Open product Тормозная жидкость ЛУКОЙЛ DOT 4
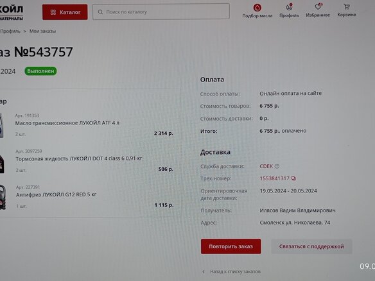The height and width of the screenshot is (281, 375). pyautogui.click(x=79, y=158)
